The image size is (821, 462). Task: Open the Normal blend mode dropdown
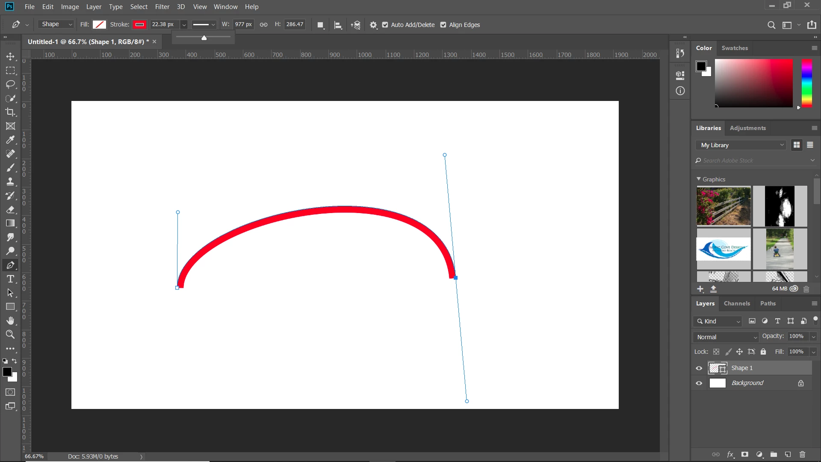click(x=726, y=337)
